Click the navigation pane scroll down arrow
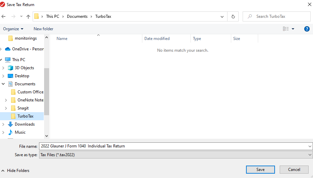Image resolution: width=313 pixels, height=178 pixels. (x=46, y=136)
